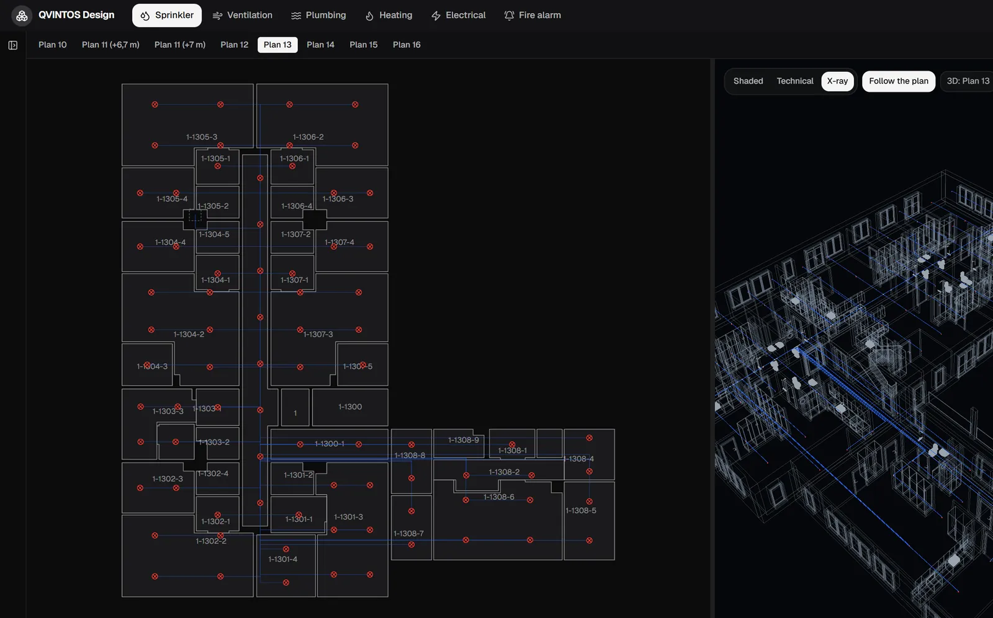Viewport: 993px width, 618px height.
Task: Click room label 1-1304-2
Action: (x=189, y=334)
